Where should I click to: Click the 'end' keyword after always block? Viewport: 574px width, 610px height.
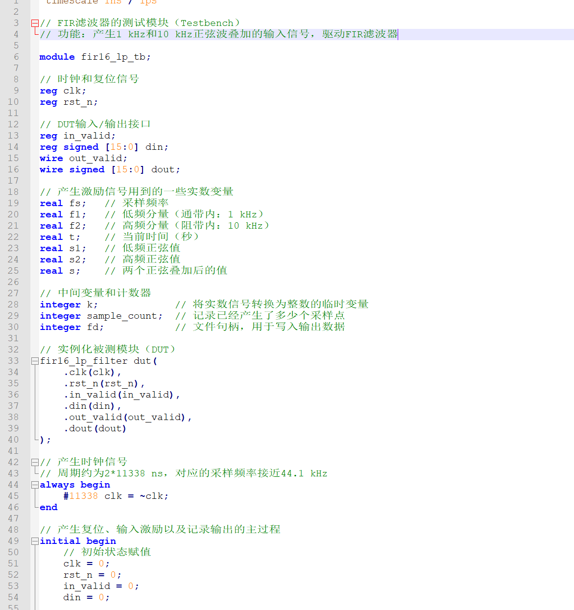click(48, 507)
